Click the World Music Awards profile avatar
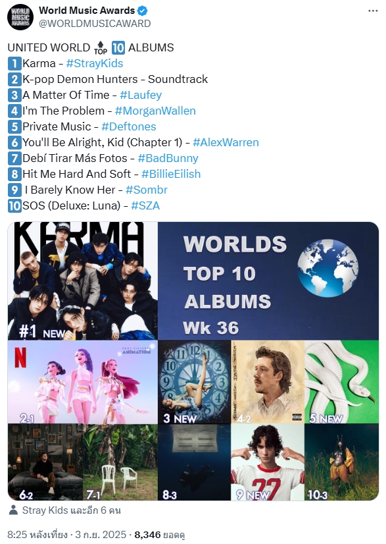Screen dimensions: 386x544 pos(20,17)
